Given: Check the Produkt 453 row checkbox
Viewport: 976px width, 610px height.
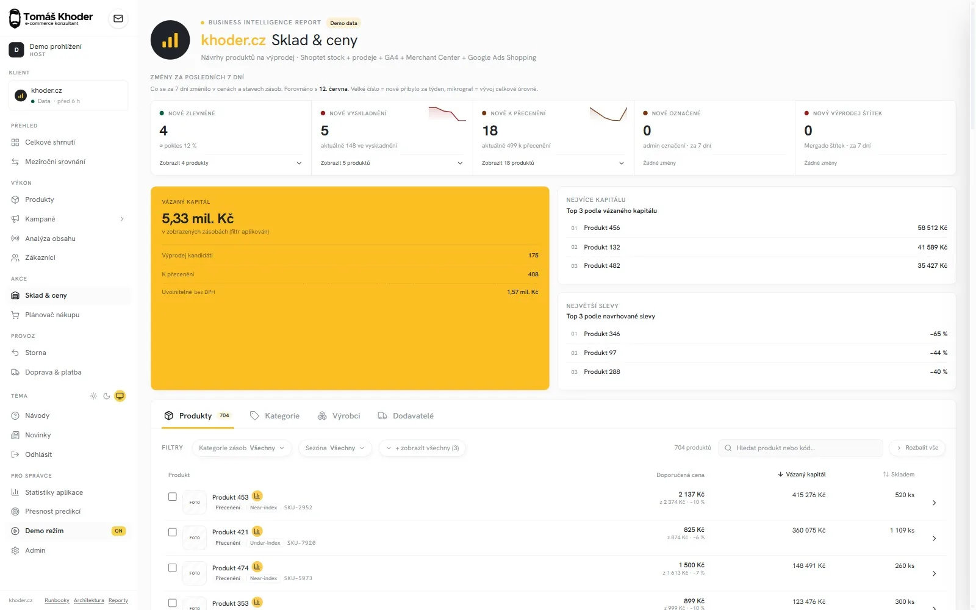Looking at the screenshot, I should pyautogui.click(x=173, y=497).
